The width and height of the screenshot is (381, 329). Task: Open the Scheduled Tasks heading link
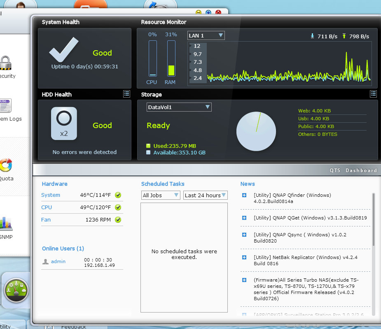click(163, 184)
